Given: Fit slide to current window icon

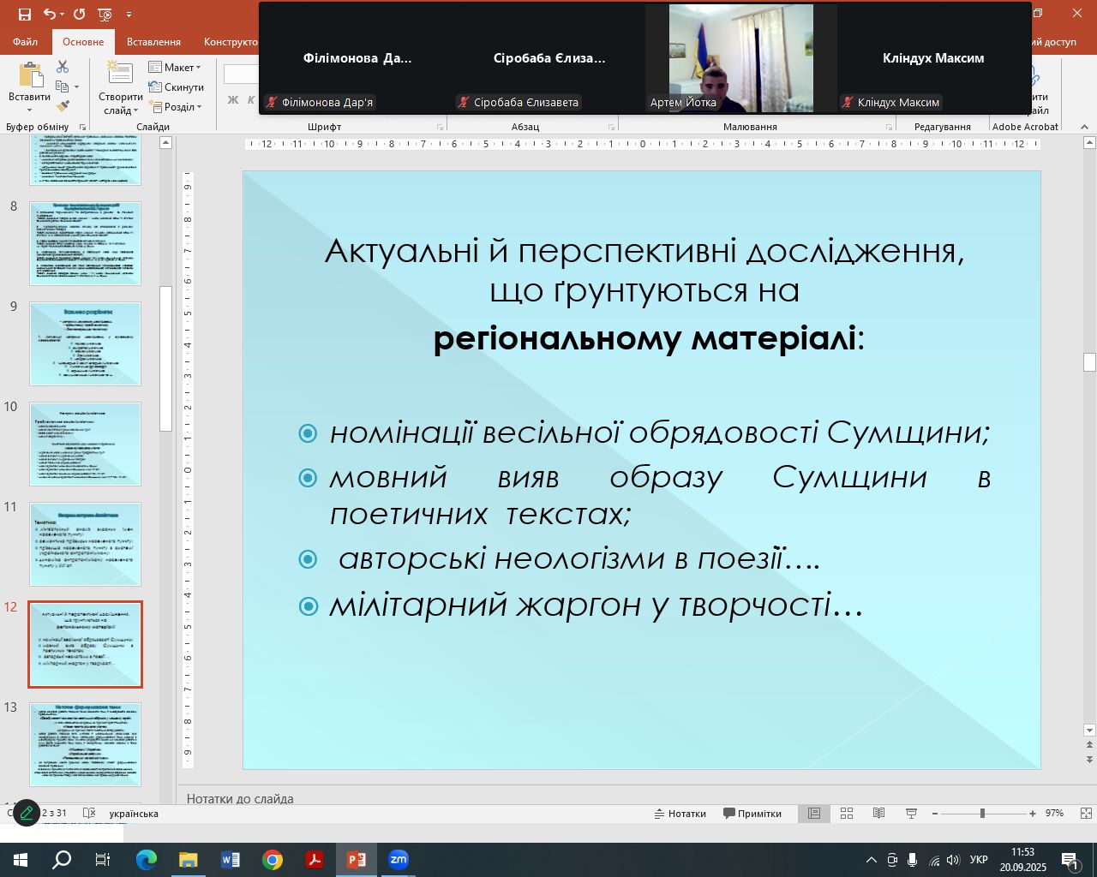Looking at the screenshot, I should click(1086, 814).
